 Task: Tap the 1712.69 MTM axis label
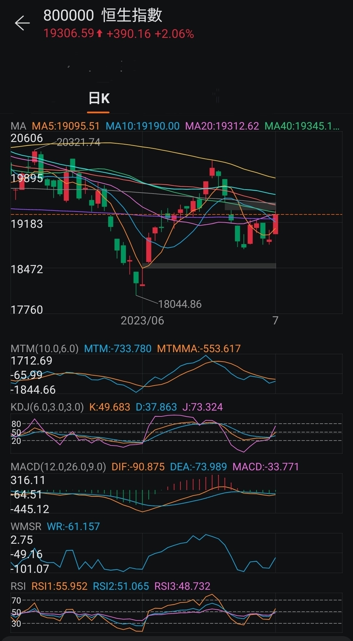[x=31, y=361]
